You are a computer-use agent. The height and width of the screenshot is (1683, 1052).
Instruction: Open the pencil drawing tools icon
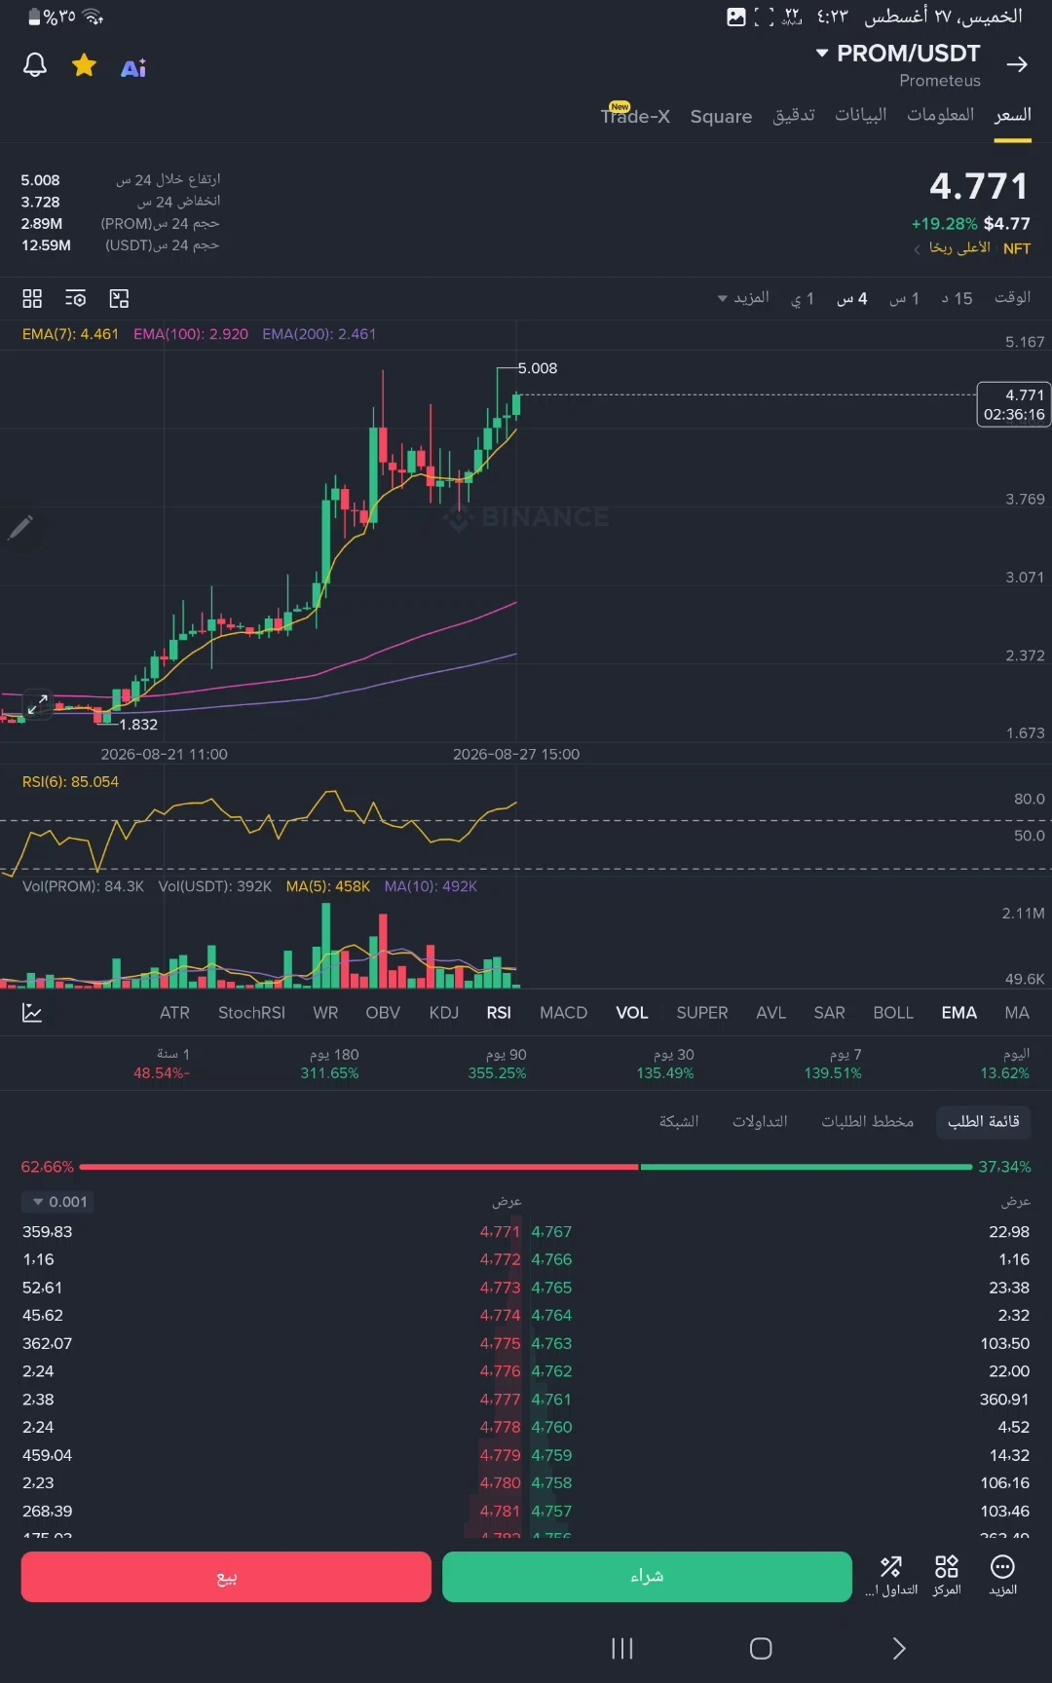tap(20, 528)
